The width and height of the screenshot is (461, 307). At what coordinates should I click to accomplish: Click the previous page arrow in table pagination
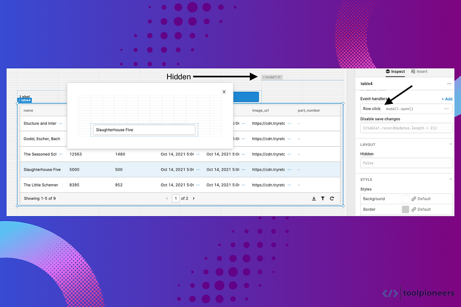click(x=167, y=198)
